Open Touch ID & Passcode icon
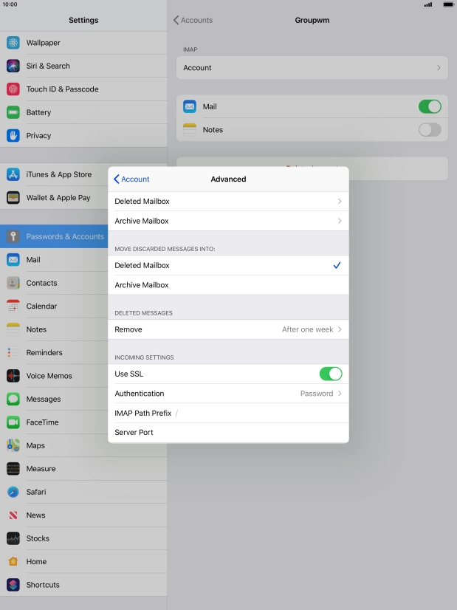 [13, 89]
